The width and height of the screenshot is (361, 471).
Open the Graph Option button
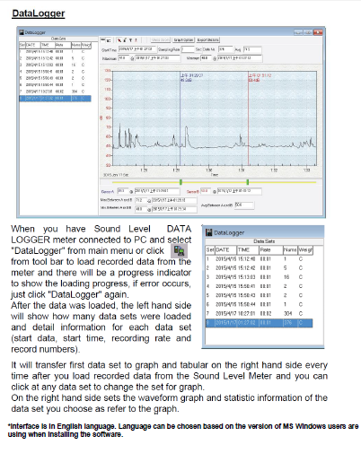tap(183, 40)
